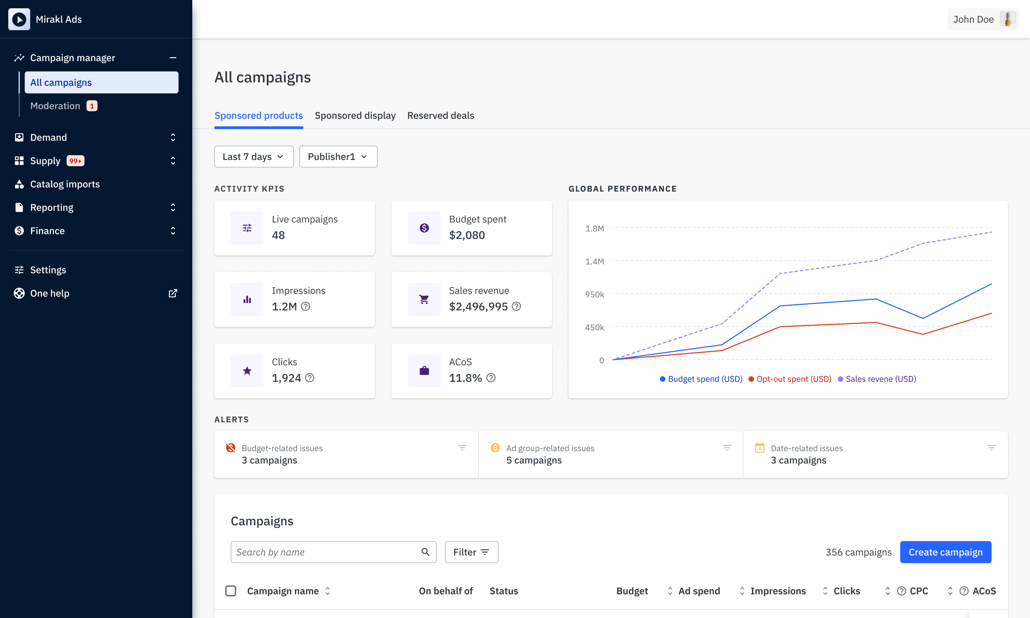Open the Last 7 days dropdown
The image size is (1030, 618).
pos(254,157)
